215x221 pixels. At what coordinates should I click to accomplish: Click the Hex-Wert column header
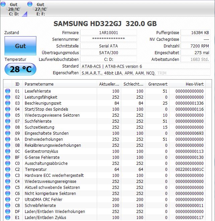pyautogui.click(x=188, y=84)
